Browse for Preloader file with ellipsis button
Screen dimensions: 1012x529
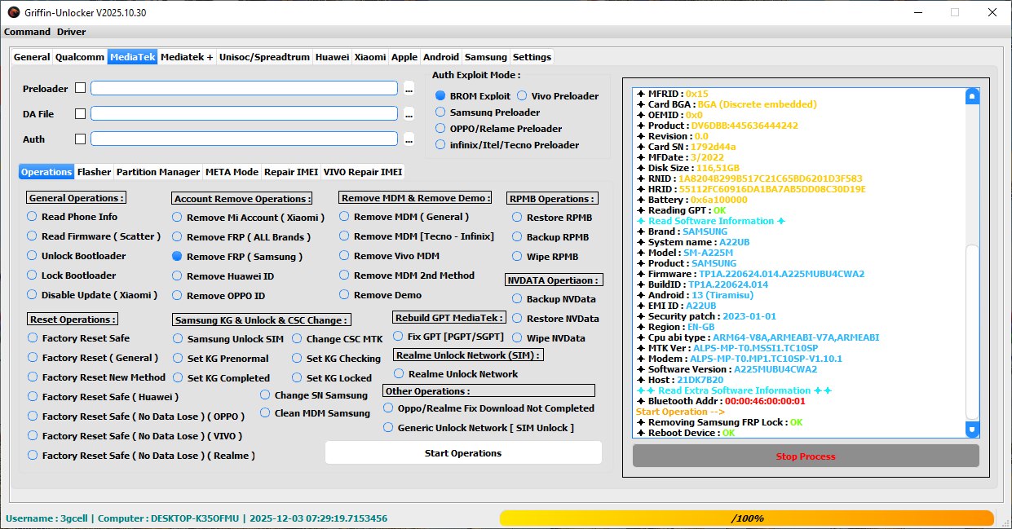[x=409, y=89]
